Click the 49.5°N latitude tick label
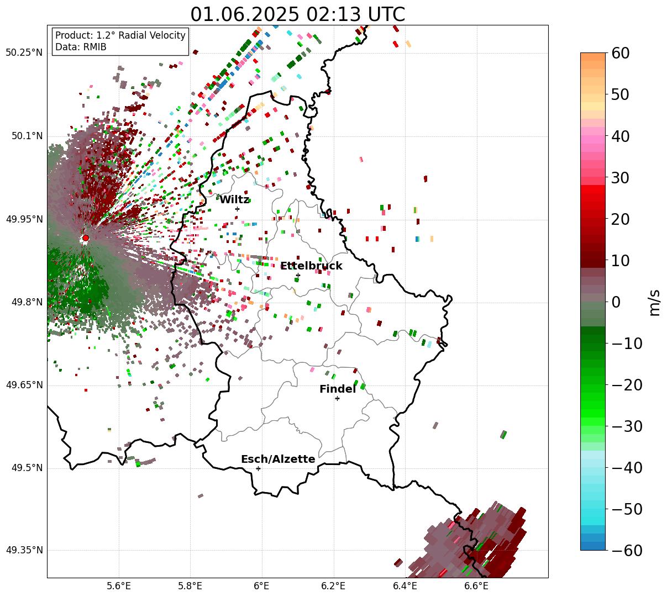 click(x=27, y=468)
